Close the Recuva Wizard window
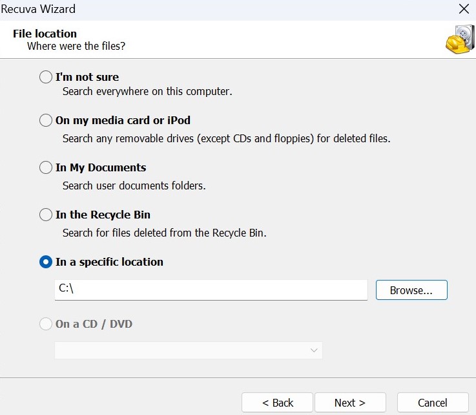 [x=463, y=9]
